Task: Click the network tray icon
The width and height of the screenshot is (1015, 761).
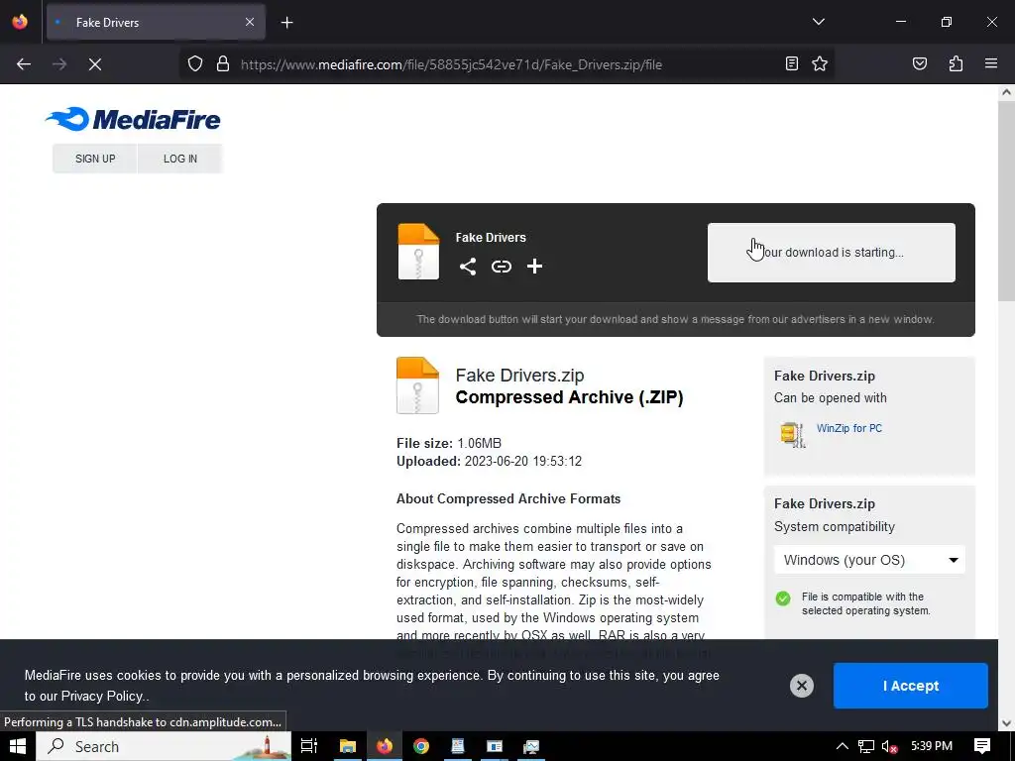Action: tap(866, 746)
